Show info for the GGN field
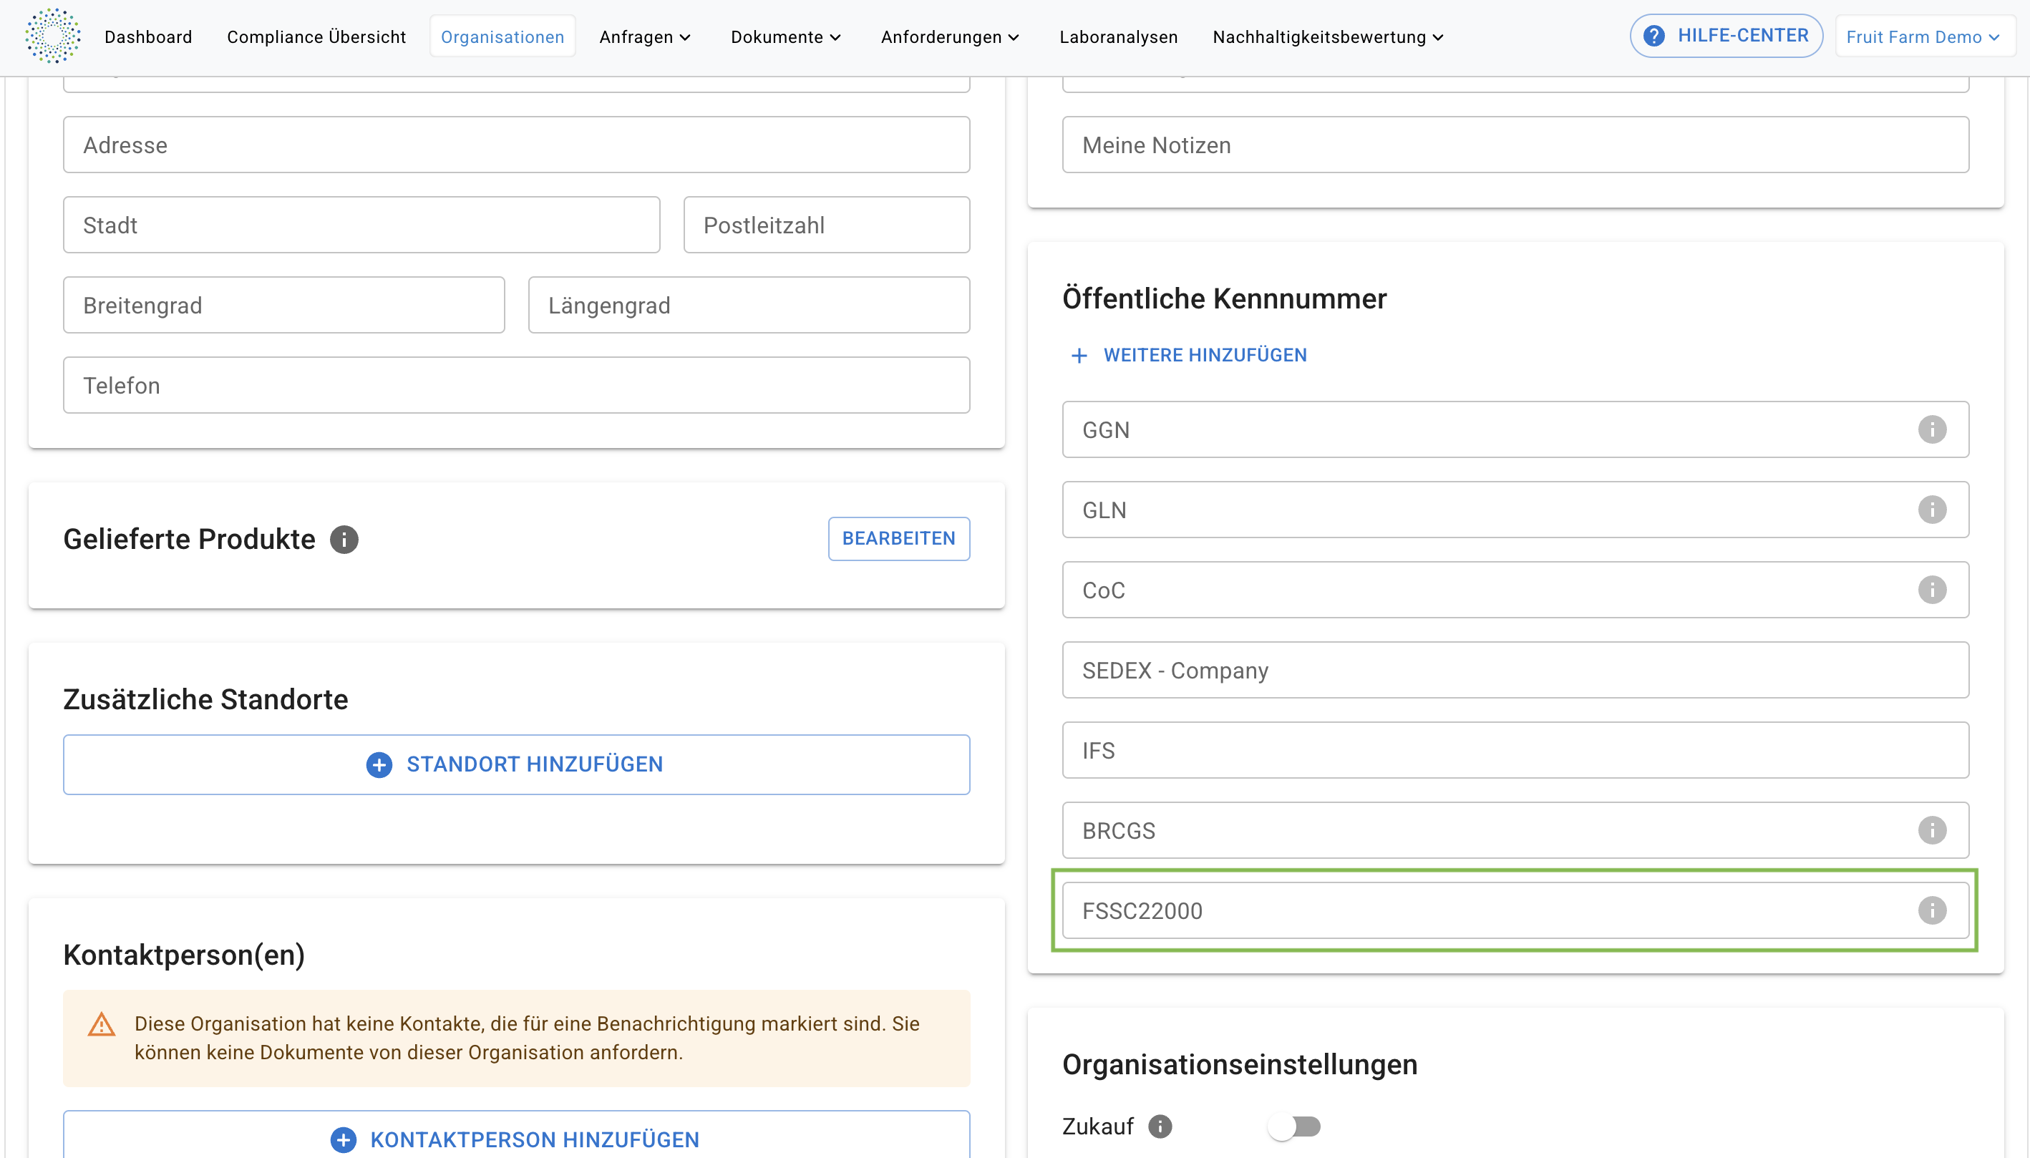 tap(1931, 429)
